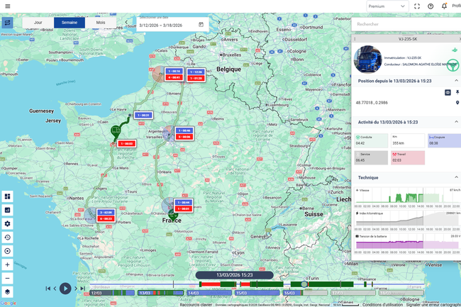Viewport: 461px width, 307px height.
Task: Open the Premium dropdown
Action: click(387, 6)
